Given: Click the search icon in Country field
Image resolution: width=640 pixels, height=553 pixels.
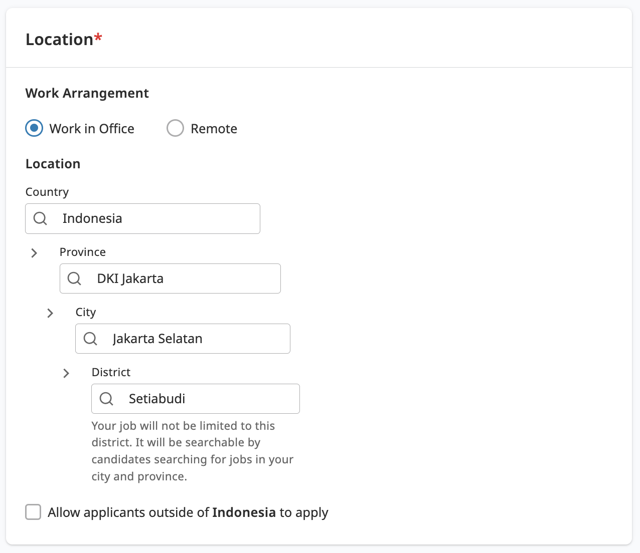Looking at the screenshot, I should coord(40,218).
